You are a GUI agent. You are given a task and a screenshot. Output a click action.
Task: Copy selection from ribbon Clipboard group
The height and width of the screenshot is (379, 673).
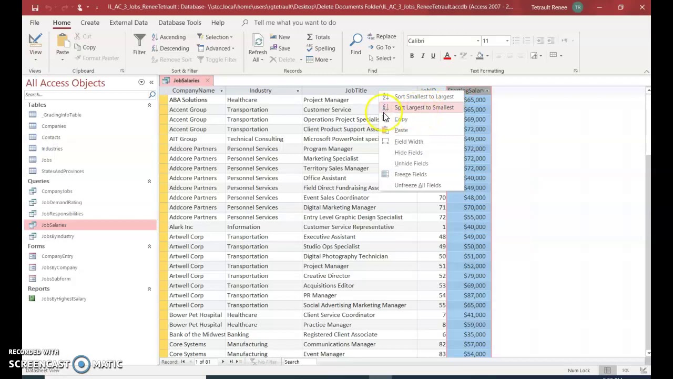[x=85, y=47]
